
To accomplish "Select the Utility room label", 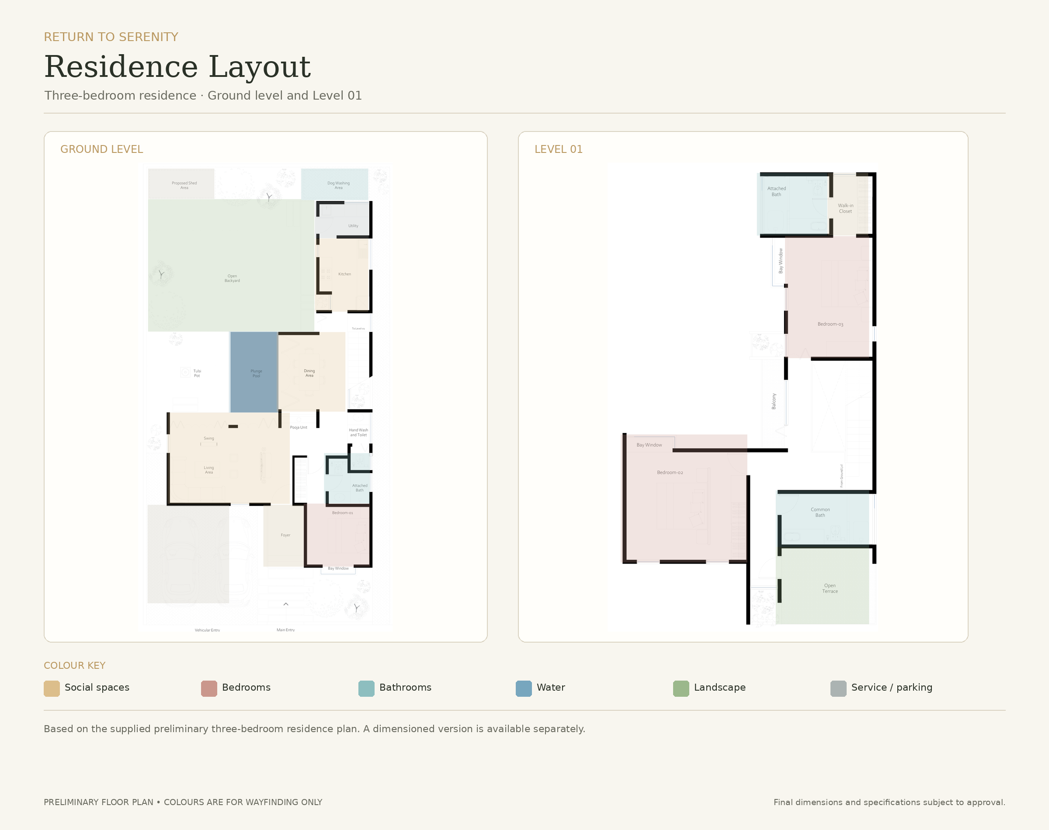I will coord(354,226).
